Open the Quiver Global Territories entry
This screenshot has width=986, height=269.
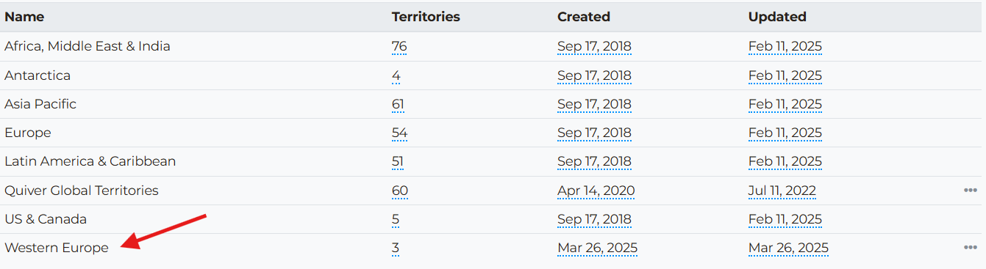(82, 191)
